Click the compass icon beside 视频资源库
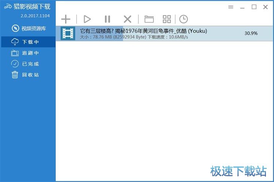 click(15, 28)
